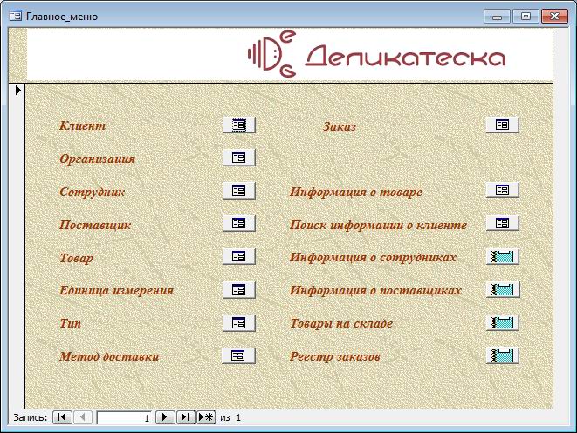Viewport: 577px width, 433px height.
Task: Click the button beside Информация о товаре
Action: coord(502,190)
